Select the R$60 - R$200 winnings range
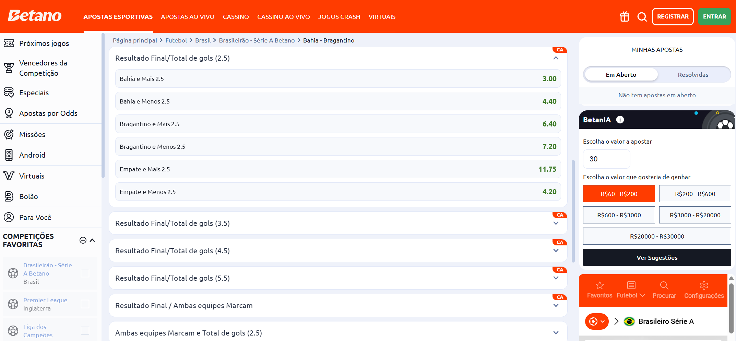Screen dimensions: 736x341 click(x=619, y=194)
